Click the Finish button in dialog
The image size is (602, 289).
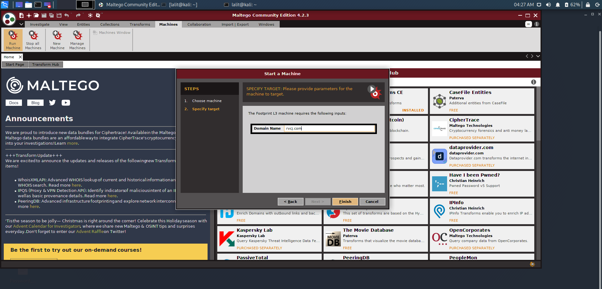click(345, 202)
